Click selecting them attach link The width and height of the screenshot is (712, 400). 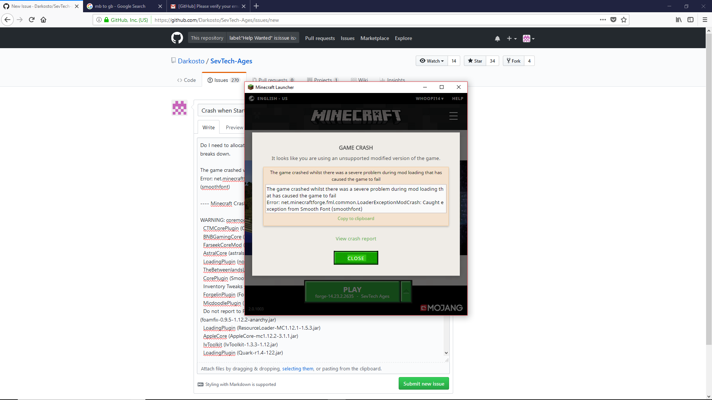click(297, 369)
